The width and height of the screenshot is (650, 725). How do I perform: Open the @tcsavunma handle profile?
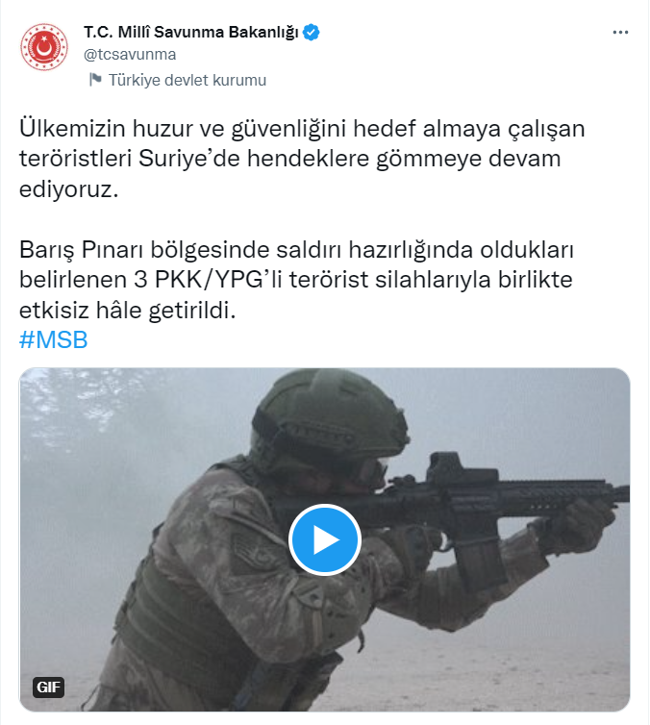pyautogui.click(x=130, y=55)
